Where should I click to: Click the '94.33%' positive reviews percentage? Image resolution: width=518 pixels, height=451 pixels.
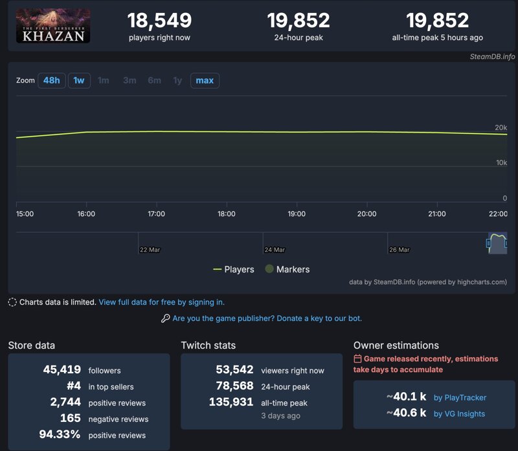tap(60, 434)
